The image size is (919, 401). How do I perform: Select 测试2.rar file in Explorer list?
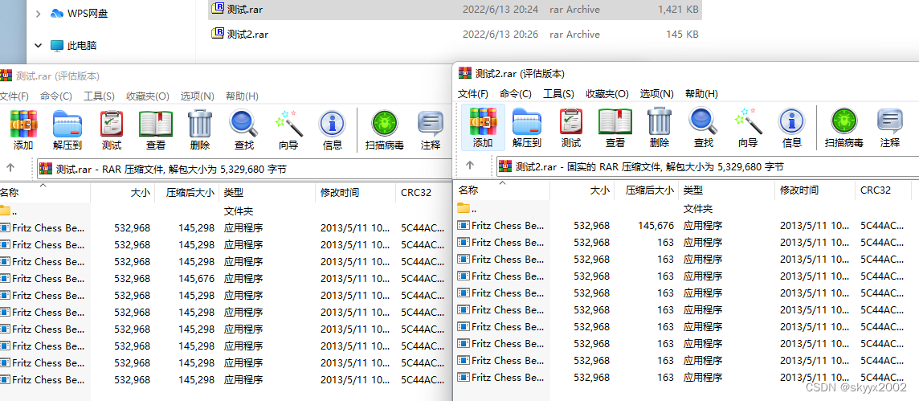click(x=455, y=34)
